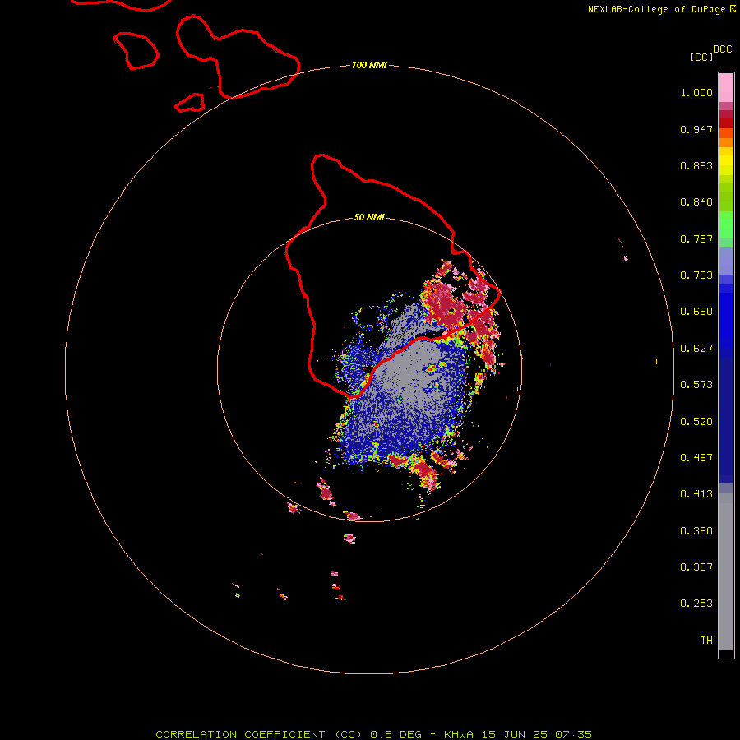740x740 pixels.
Task: Pick the bright red swatch in the color bar
Action: tap(726, 123)
